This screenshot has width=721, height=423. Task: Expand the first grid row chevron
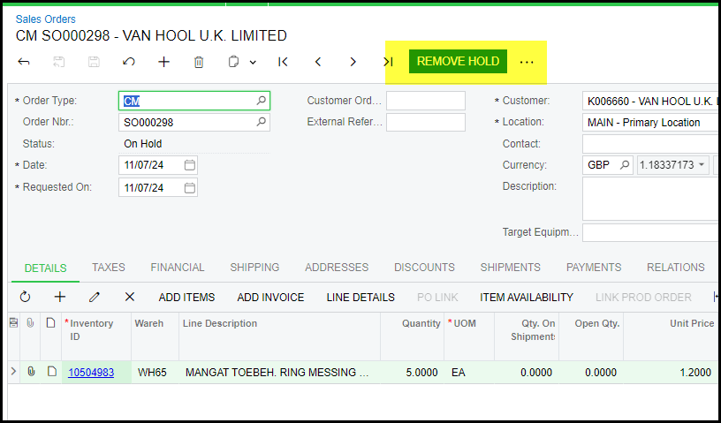click(x=13, y=372)
